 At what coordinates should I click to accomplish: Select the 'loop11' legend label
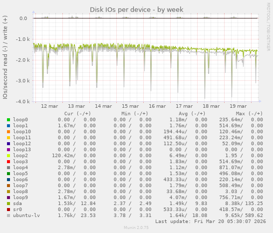22,138
